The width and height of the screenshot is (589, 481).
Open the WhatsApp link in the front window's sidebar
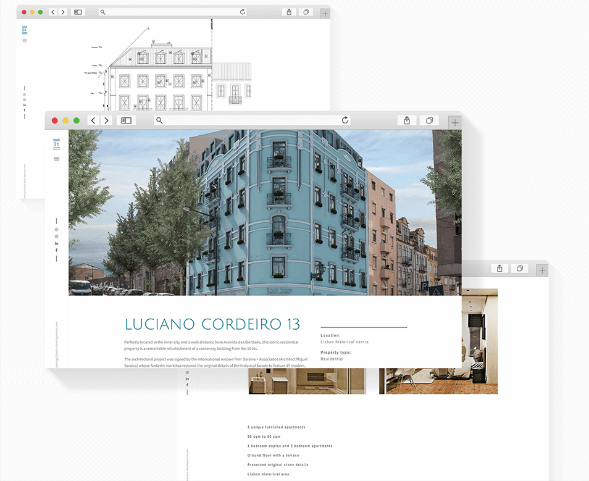[57, 229]
